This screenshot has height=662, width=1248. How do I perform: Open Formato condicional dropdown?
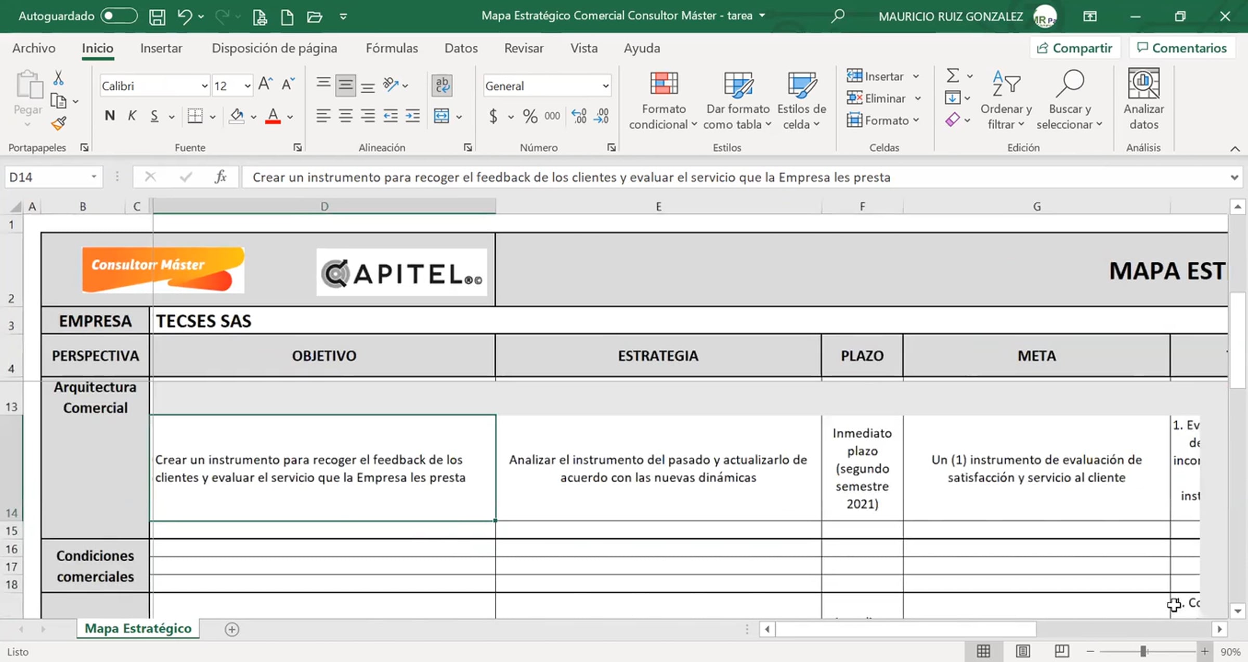tap(663, 101)
